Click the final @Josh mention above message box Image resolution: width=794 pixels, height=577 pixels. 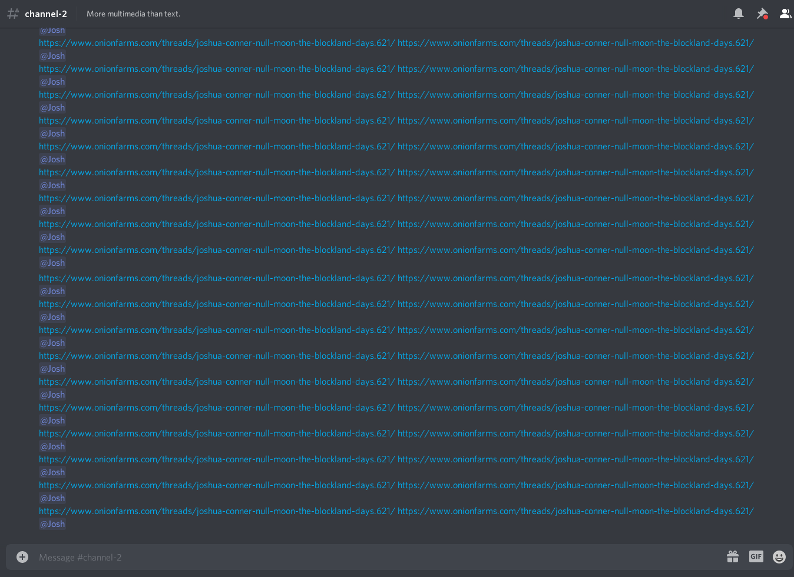[52, 524]
